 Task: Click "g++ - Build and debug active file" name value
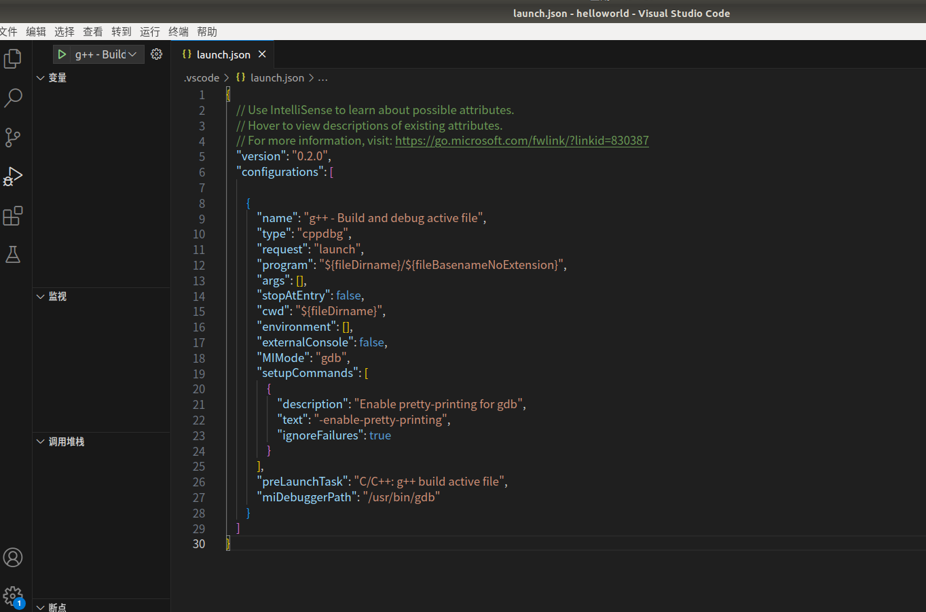click(394, 218)
